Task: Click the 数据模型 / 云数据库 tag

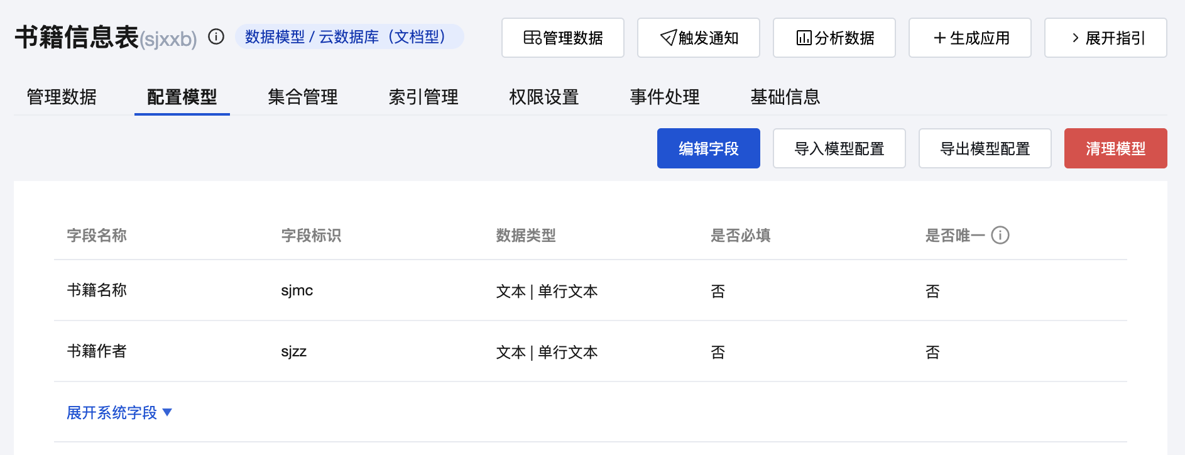Action: (x=349, y=37)
